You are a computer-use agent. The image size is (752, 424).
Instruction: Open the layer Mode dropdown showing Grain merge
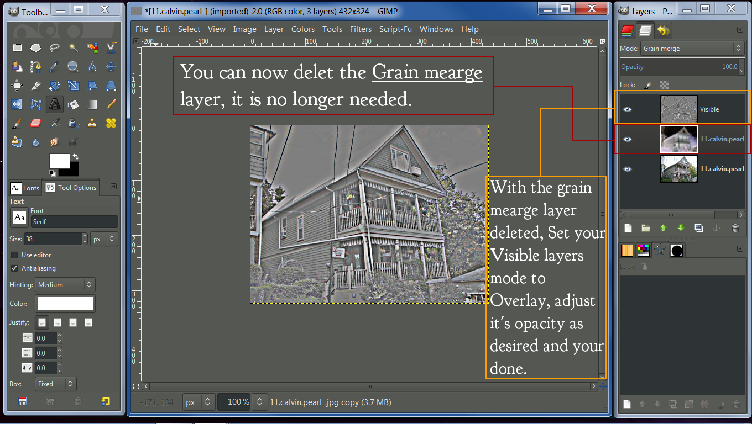click(x=692, y=49)
